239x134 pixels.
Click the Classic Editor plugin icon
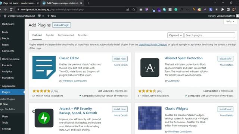tap(44, 67)
